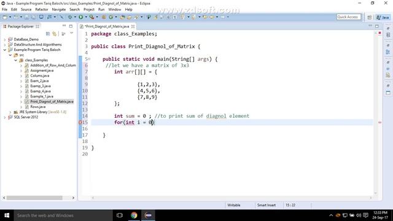Screen dimensions: 393x221
Task: Select Example_1.java in the tree
Action: tap(42, 96)
